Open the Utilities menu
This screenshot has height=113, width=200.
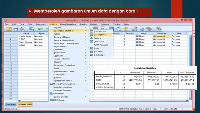coord(94,24)
